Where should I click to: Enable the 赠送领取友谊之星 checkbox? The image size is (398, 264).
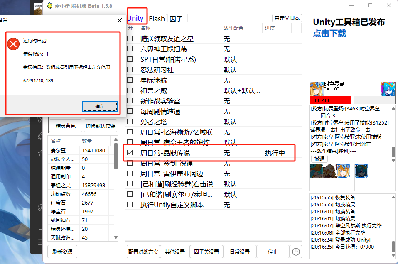click(130, 39)
